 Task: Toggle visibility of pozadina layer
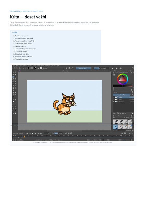coord(114,102)
